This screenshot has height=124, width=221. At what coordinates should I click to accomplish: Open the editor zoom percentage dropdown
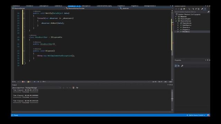tap(16, 82)
